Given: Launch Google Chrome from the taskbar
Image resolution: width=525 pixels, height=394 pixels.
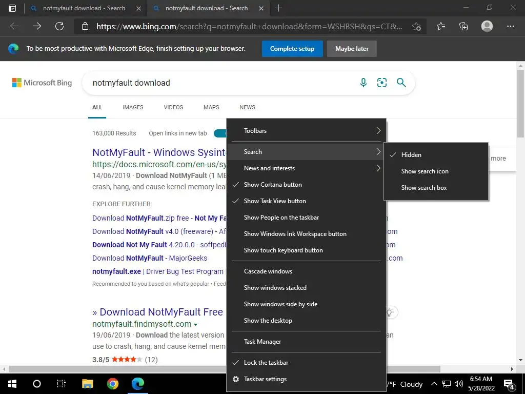Looking at the screenshot, I should [x=113, y=384].
